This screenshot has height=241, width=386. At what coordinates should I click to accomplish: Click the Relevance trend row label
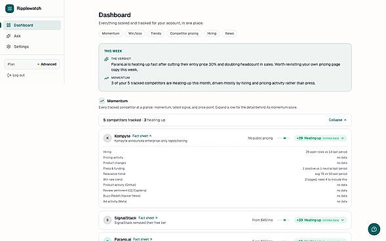click(114, 174)
